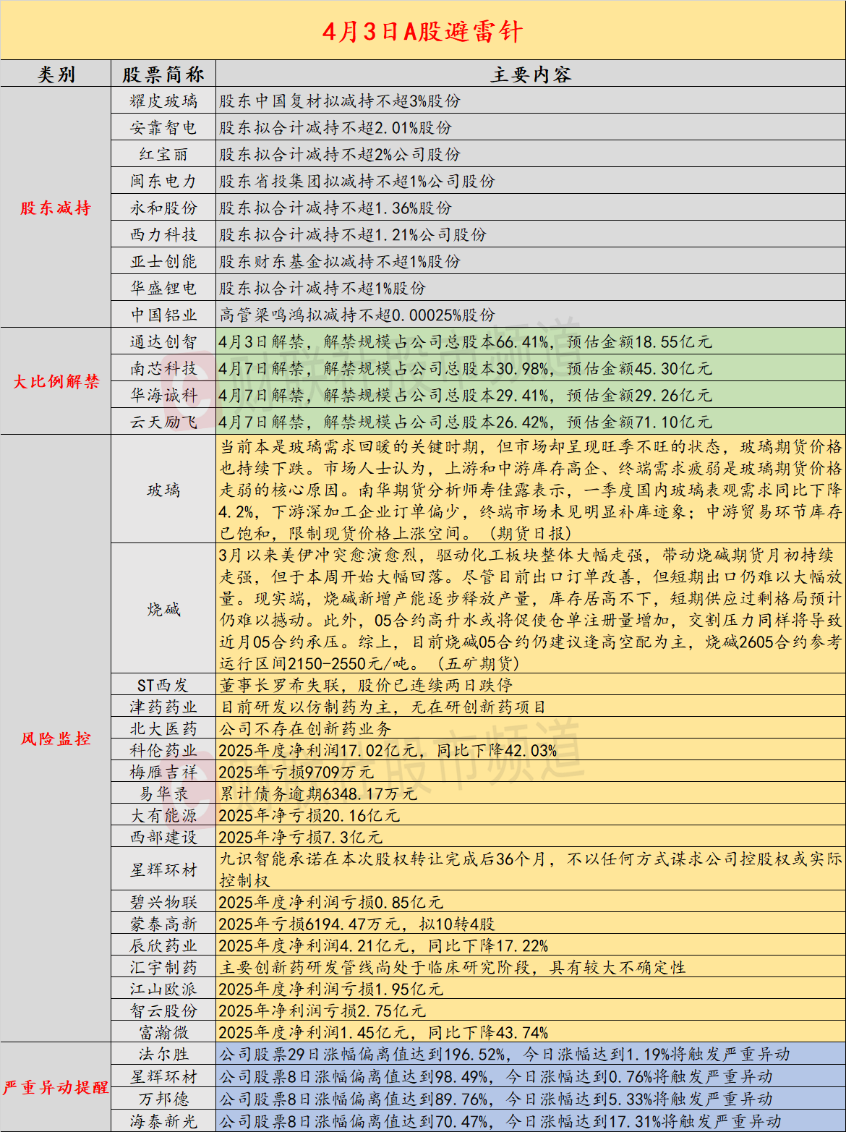Screen dimensions: 846x1132
Task: Select the 股票简称 column header
Action: click(x=163, y=75)
